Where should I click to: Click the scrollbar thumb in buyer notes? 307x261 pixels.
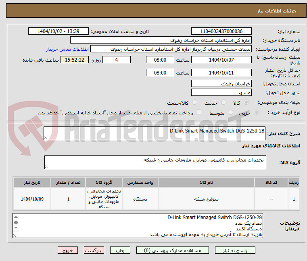pyautogui.click(x=16, y=222)
